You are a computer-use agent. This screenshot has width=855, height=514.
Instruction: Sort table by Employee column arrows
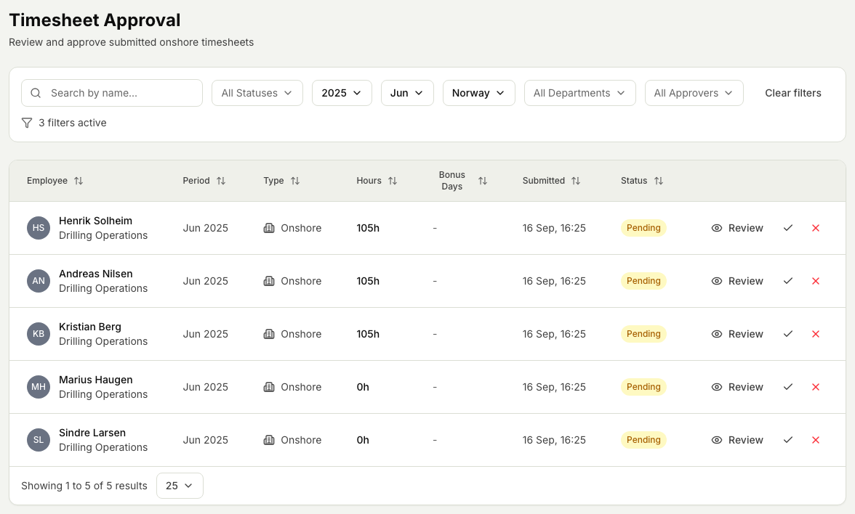[79, 181]
